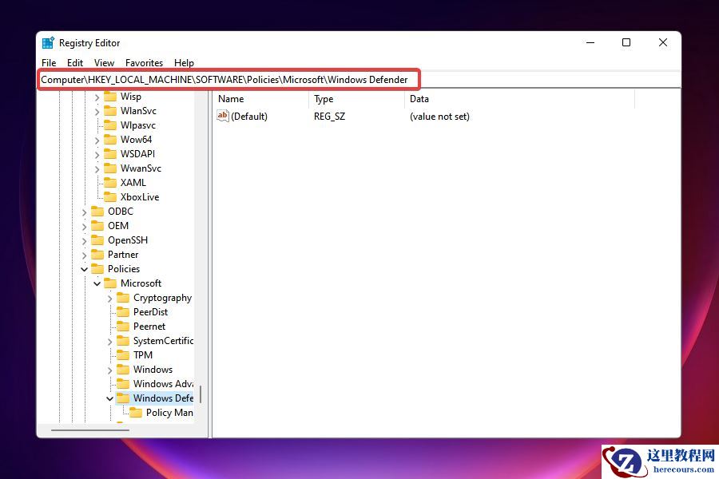
Task: Click the registry path address bar
Action: tap(228, 79)
